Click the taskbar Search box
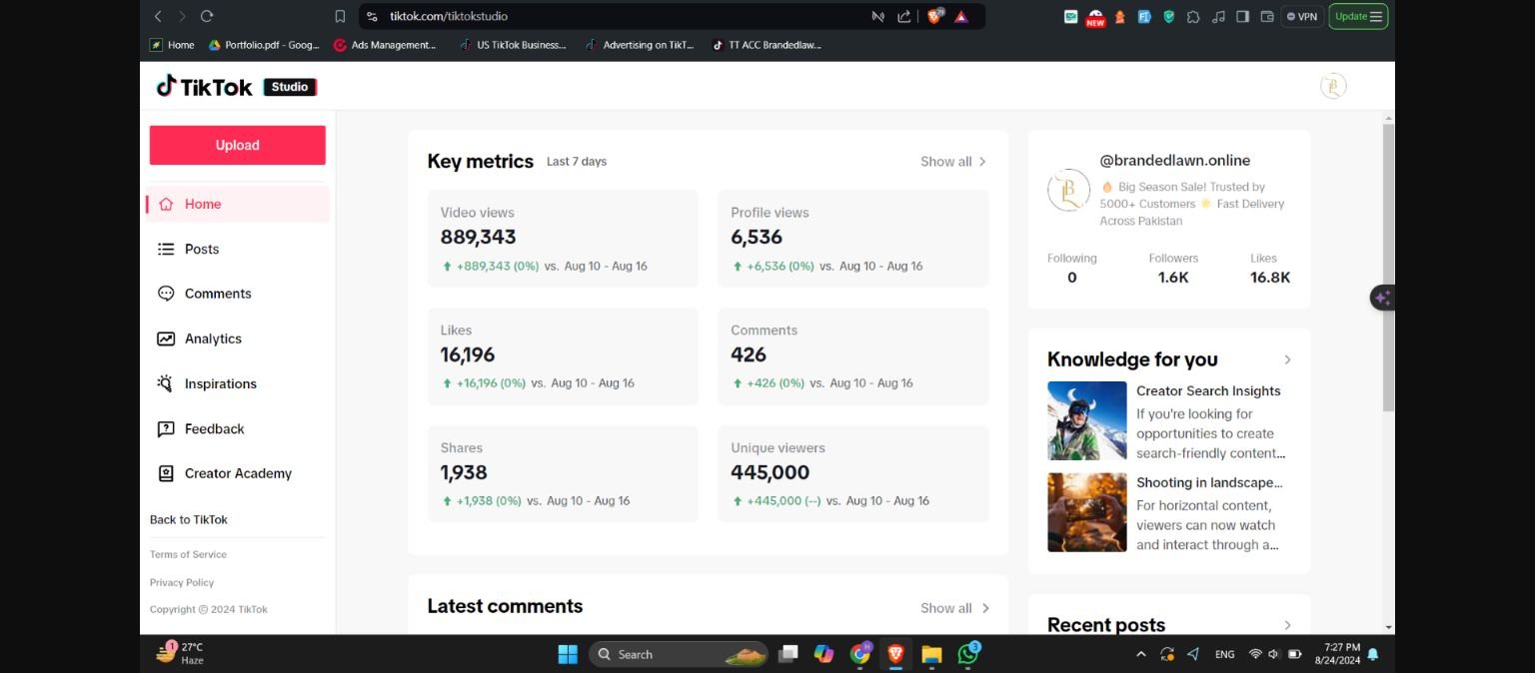The width and height of the screenshot is (1535, 673). click(x=679, y=654)
